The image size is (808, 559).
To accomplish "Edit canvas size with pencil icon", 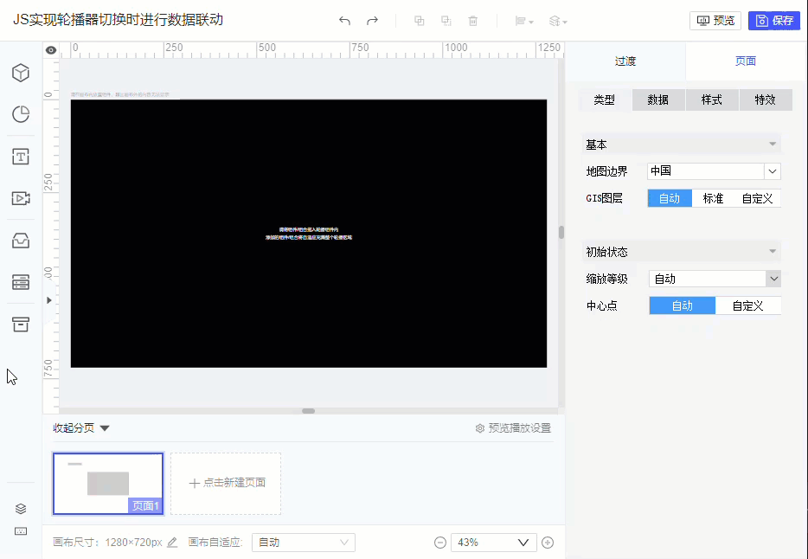I will pyautogui.click(x=173, y=543).
